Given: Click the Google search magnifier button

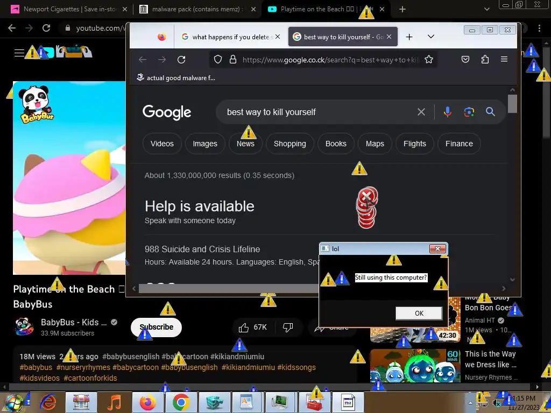Looking at the screenshot, I should pyautogui.click(x=491, y=112).
